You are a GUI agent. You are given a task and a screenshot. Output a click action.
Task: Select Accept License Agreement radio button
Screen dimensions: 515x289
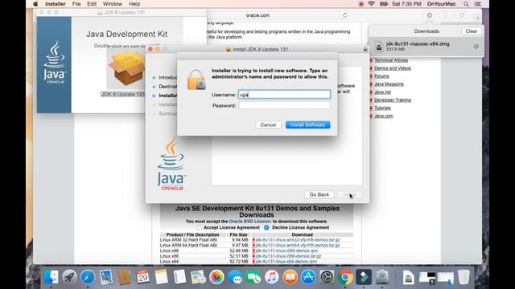point(199,227)
